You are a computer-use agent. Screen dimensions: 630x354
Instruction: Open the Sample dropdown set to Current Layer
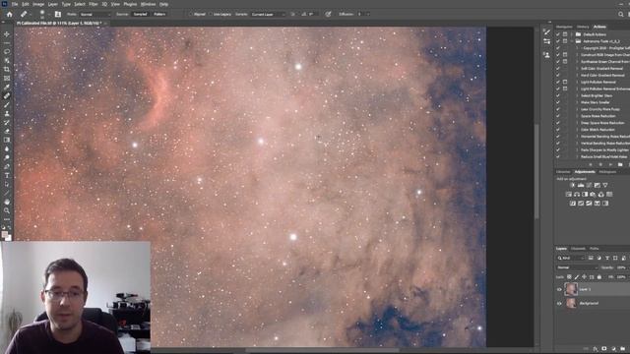coord(268,14)
